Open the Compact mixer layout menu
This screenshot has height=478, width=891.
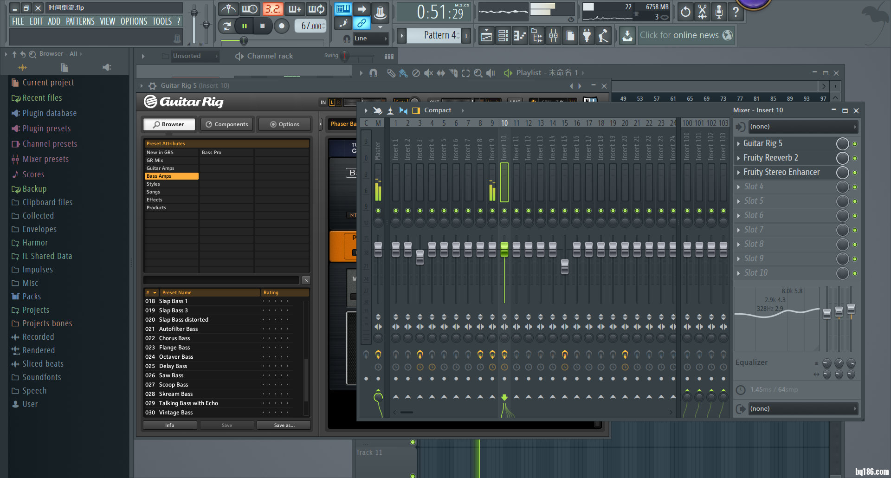438,110
